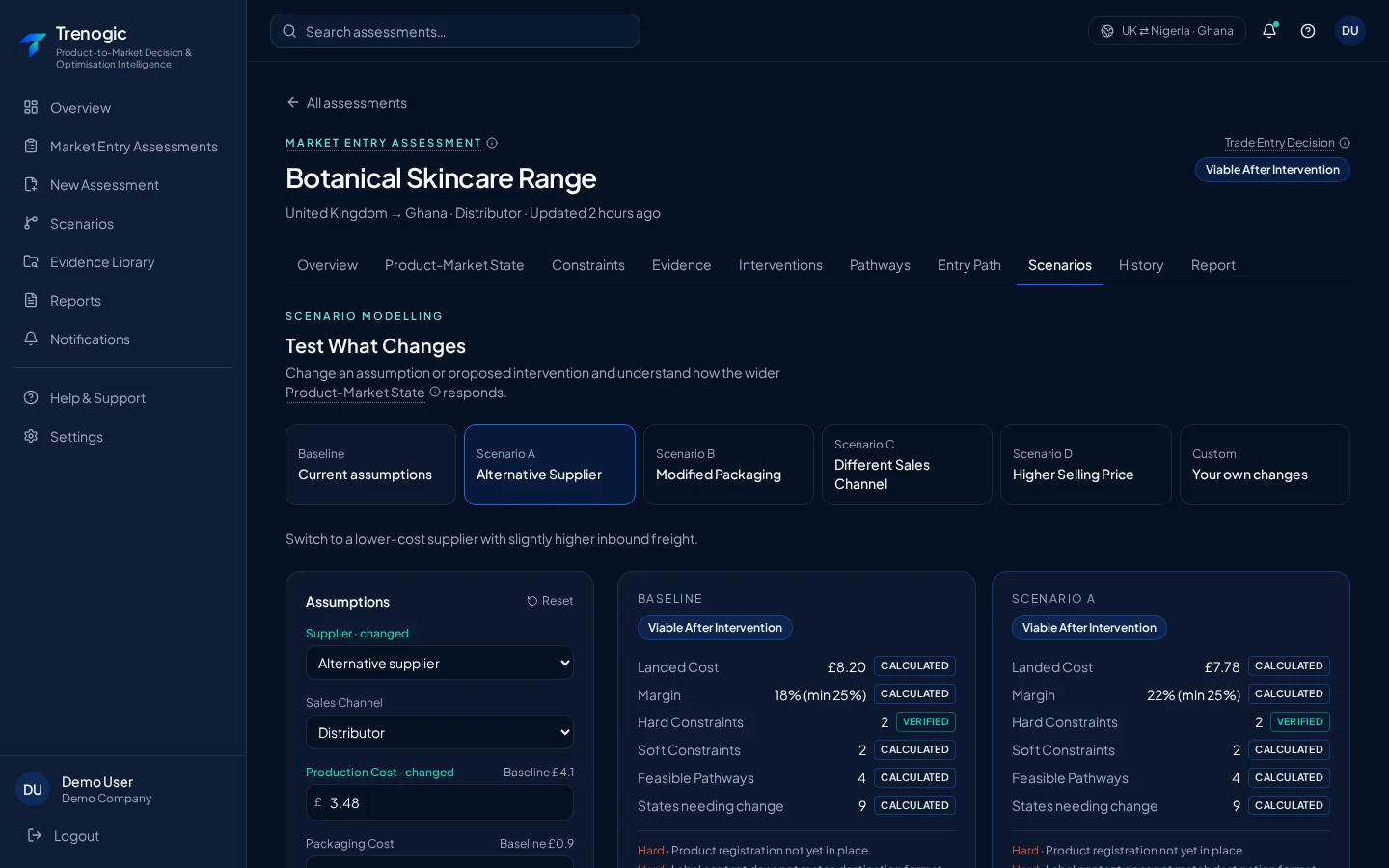Click the info icon beside Market Entry Assessment
Screen dimensions: 1389x868
click(x=492, y=143)
